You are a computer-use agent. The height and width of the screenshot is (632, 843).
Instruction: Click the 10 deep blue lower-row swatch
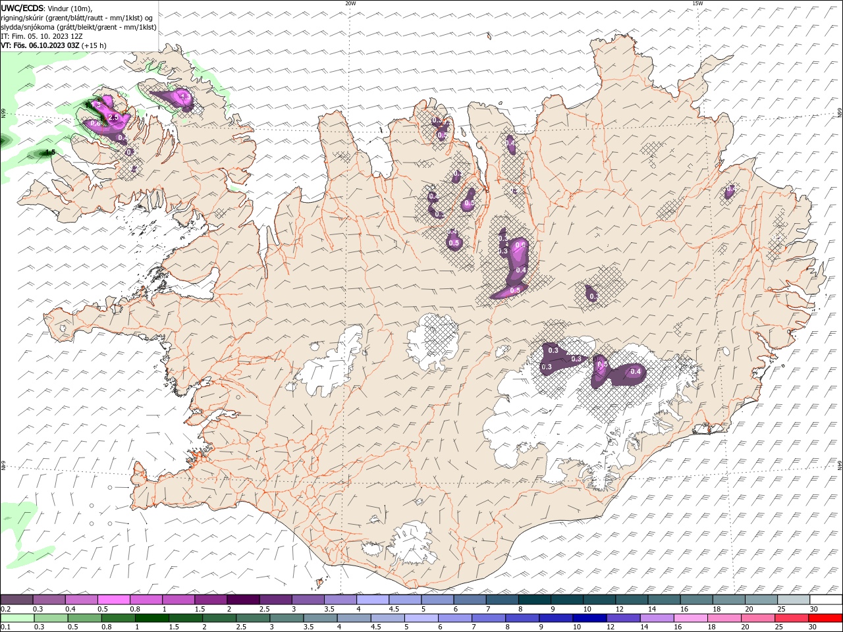click(x=588, y=618)
